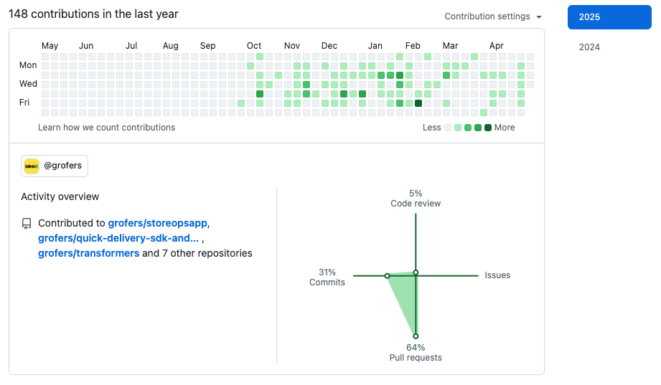Open the Contribution settings dropdown
The width and height of the screenshot is (661, 385).
tap(492, 16)
